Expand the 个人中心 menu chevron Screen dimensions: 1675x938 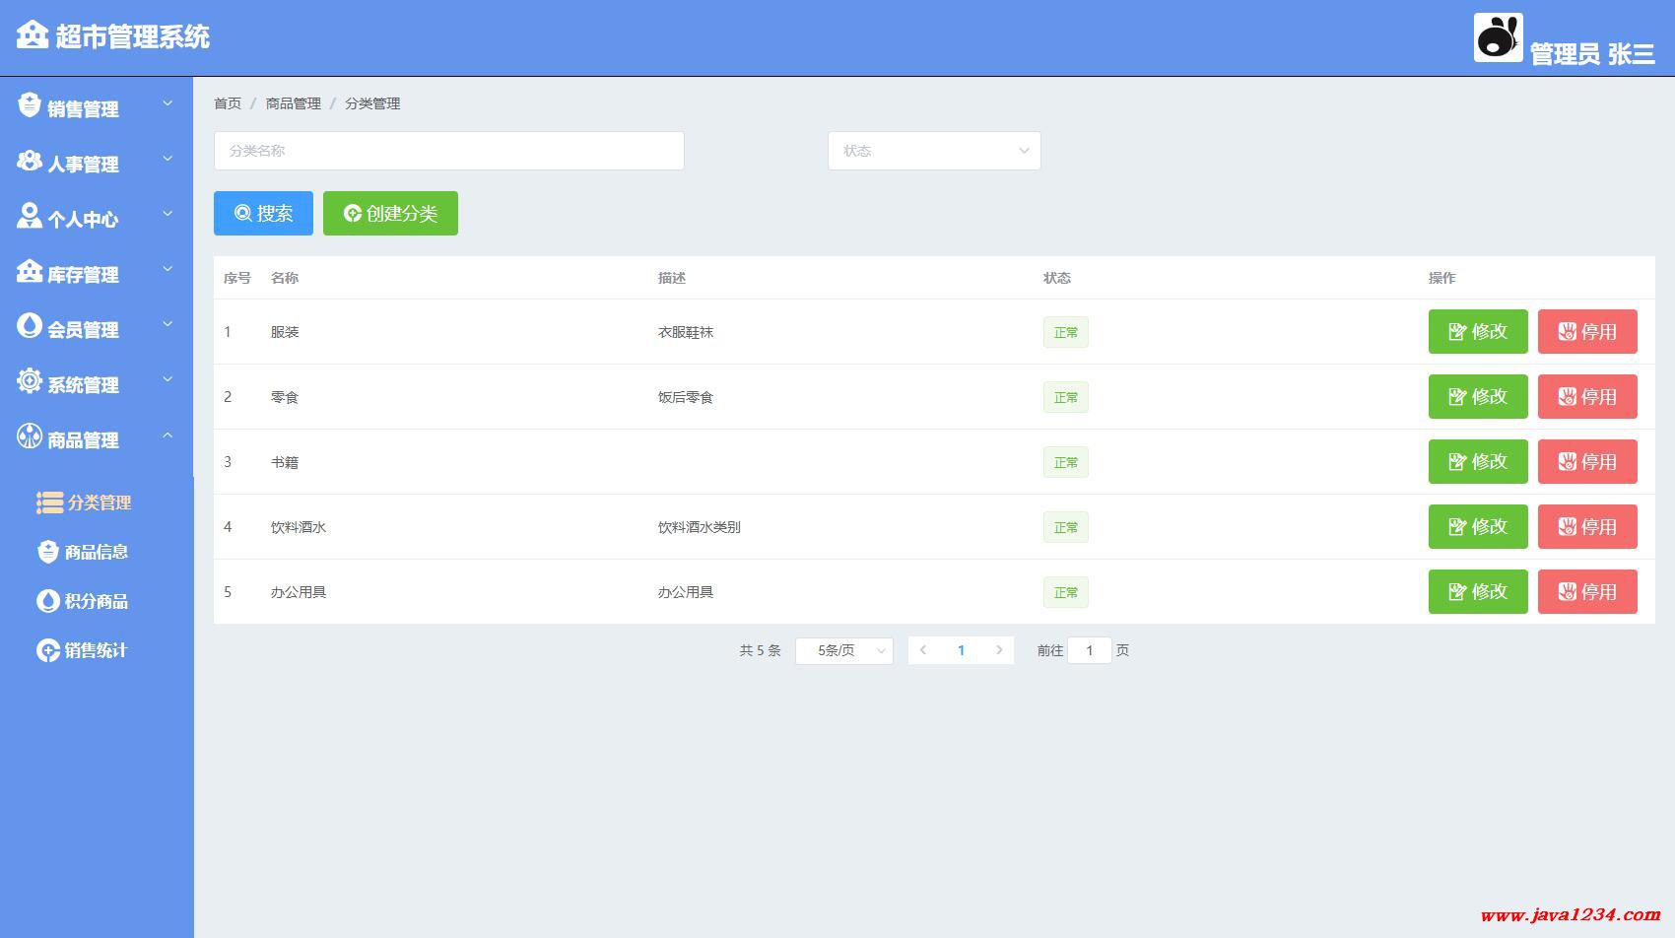[167, 214]
